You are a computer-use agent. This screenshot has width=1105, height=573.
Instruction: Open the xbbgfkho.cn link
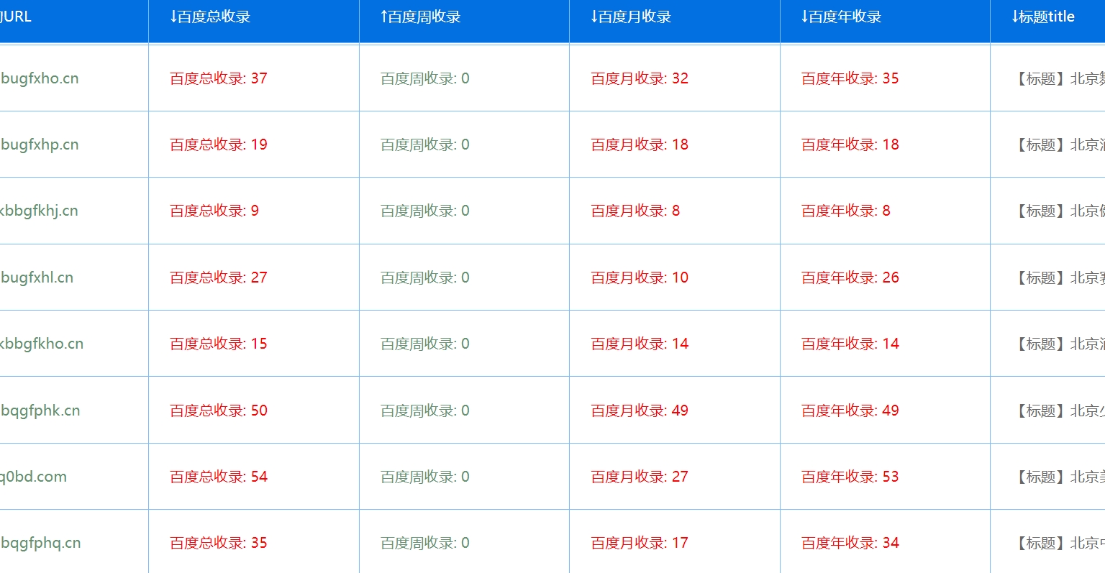(42, 344)
